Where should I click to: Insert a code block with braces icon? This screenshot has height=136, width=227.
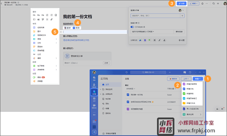34,19
